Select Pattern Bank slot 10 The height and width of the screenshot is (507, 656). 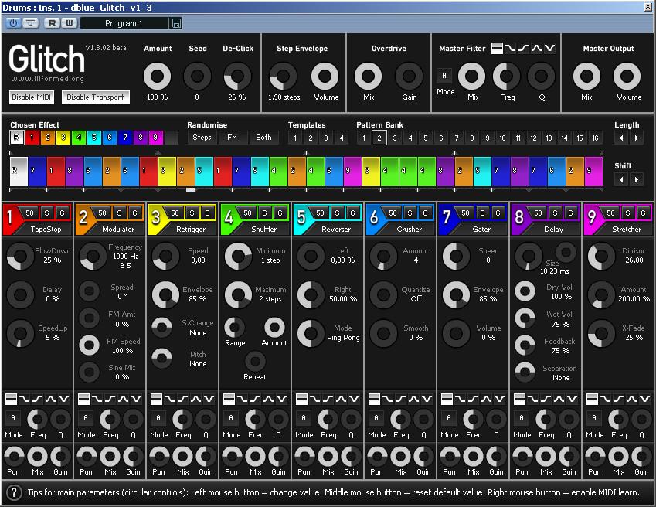pyautogui.click(x=502, y=138)
